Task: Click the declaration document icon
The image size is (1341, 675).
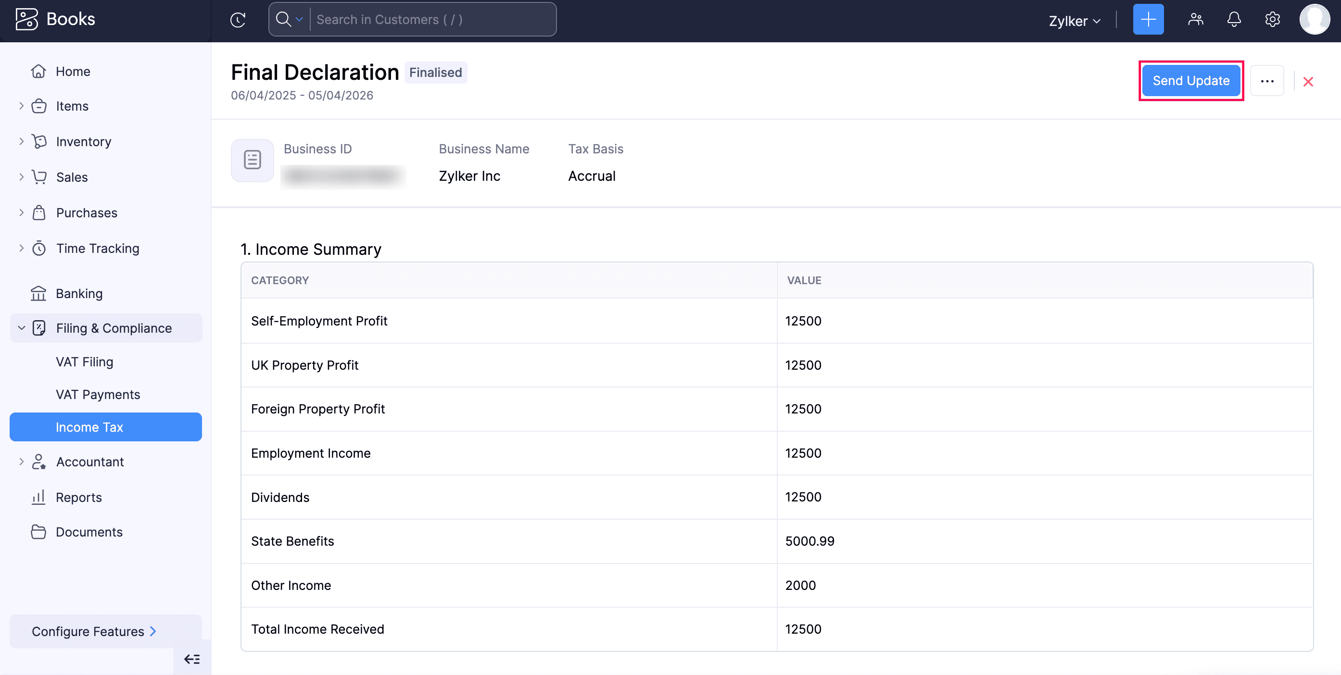Action: (x=253, y=160)
